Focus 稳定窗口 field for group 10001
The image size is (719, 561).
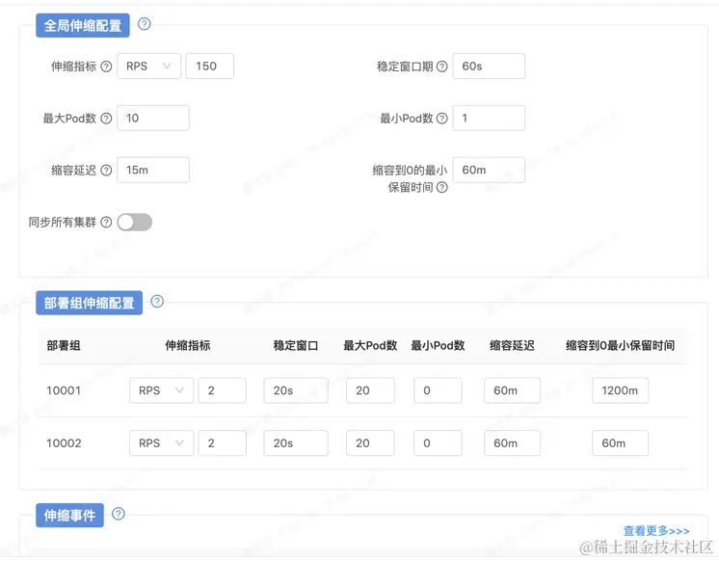coord(296,390)
